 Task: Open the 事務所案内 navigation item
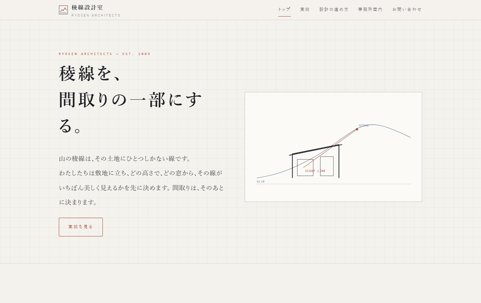click(x=370, y=10)
